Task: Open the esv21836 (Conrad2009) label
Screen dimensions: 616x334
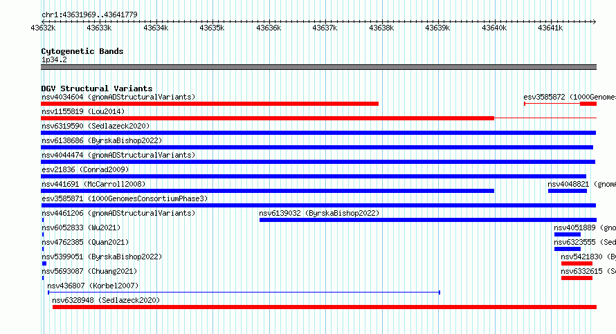Action: point(85,169)
